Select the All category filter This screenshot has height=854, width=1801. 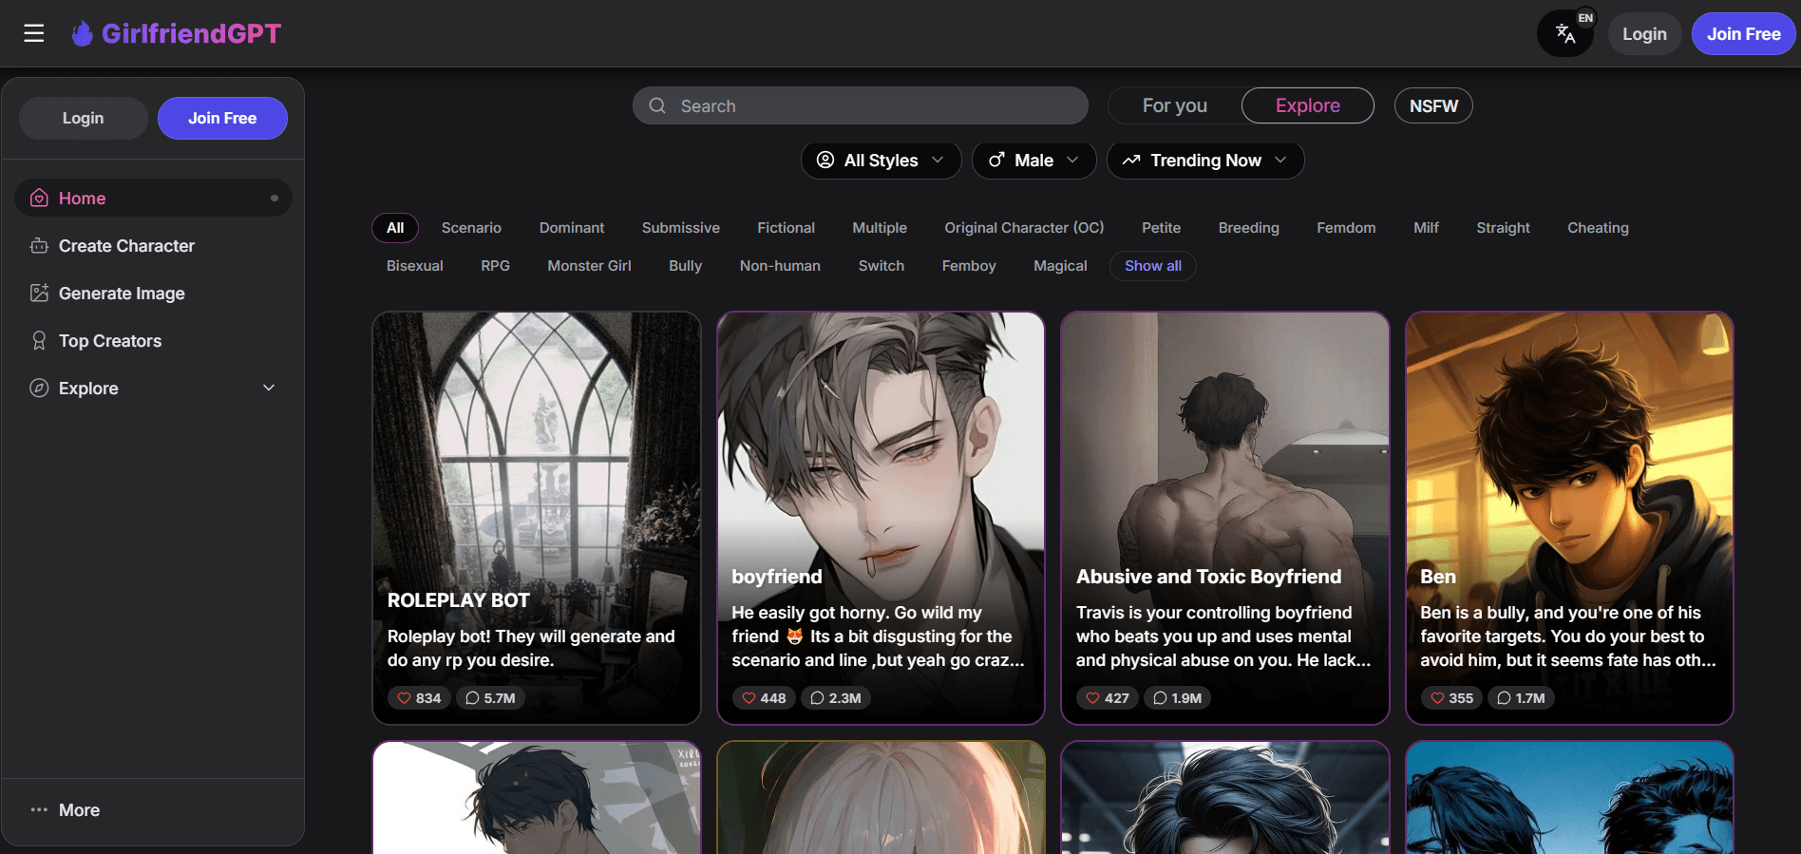[395, 228]
